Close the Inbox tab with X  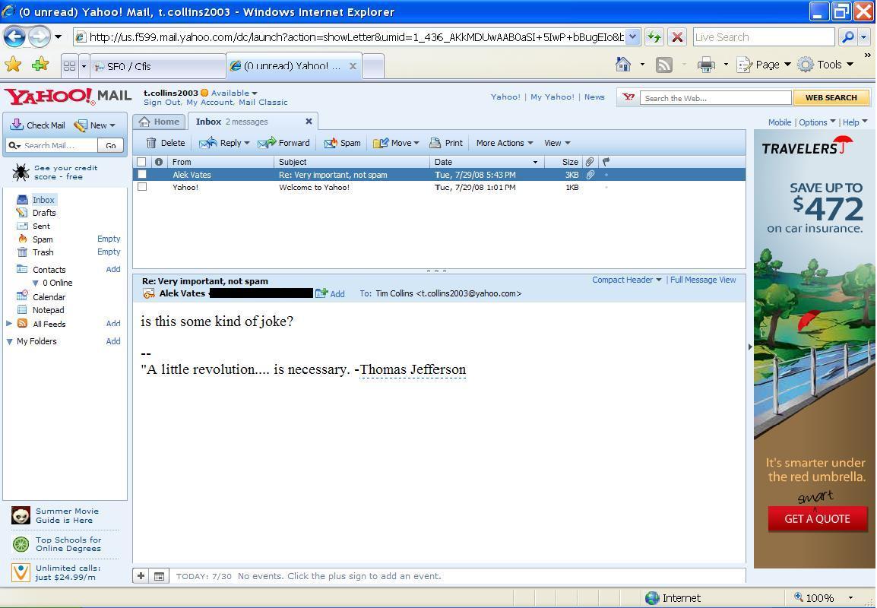click(309, 122)
